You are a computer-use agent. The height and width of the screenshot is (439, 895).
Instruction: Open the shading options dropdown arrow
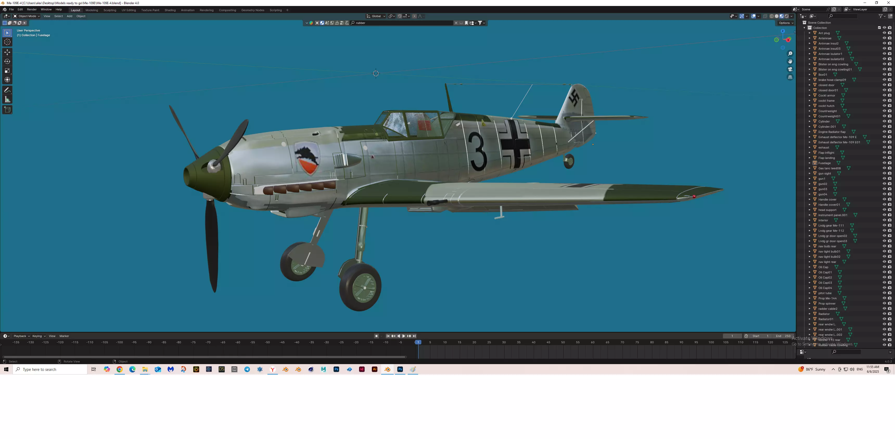792,16
